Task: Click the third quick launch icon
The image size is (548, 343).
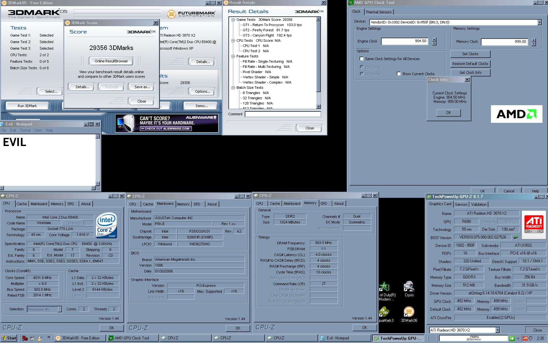Action: [x=40, y=338]
